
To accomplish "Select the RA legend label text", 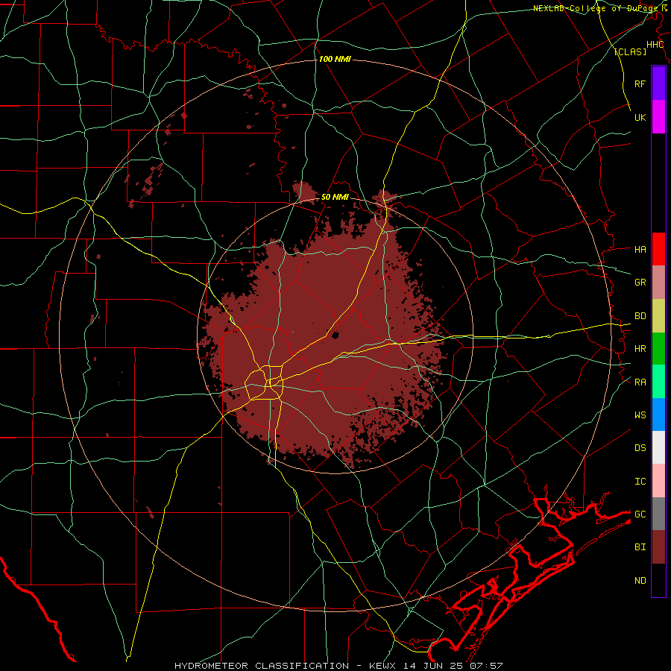I will point(640,382).
